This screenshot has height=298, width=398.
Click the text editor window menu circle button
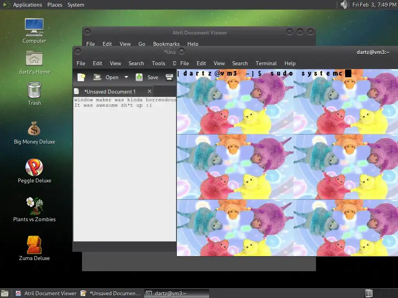click(x=78, y=52)
